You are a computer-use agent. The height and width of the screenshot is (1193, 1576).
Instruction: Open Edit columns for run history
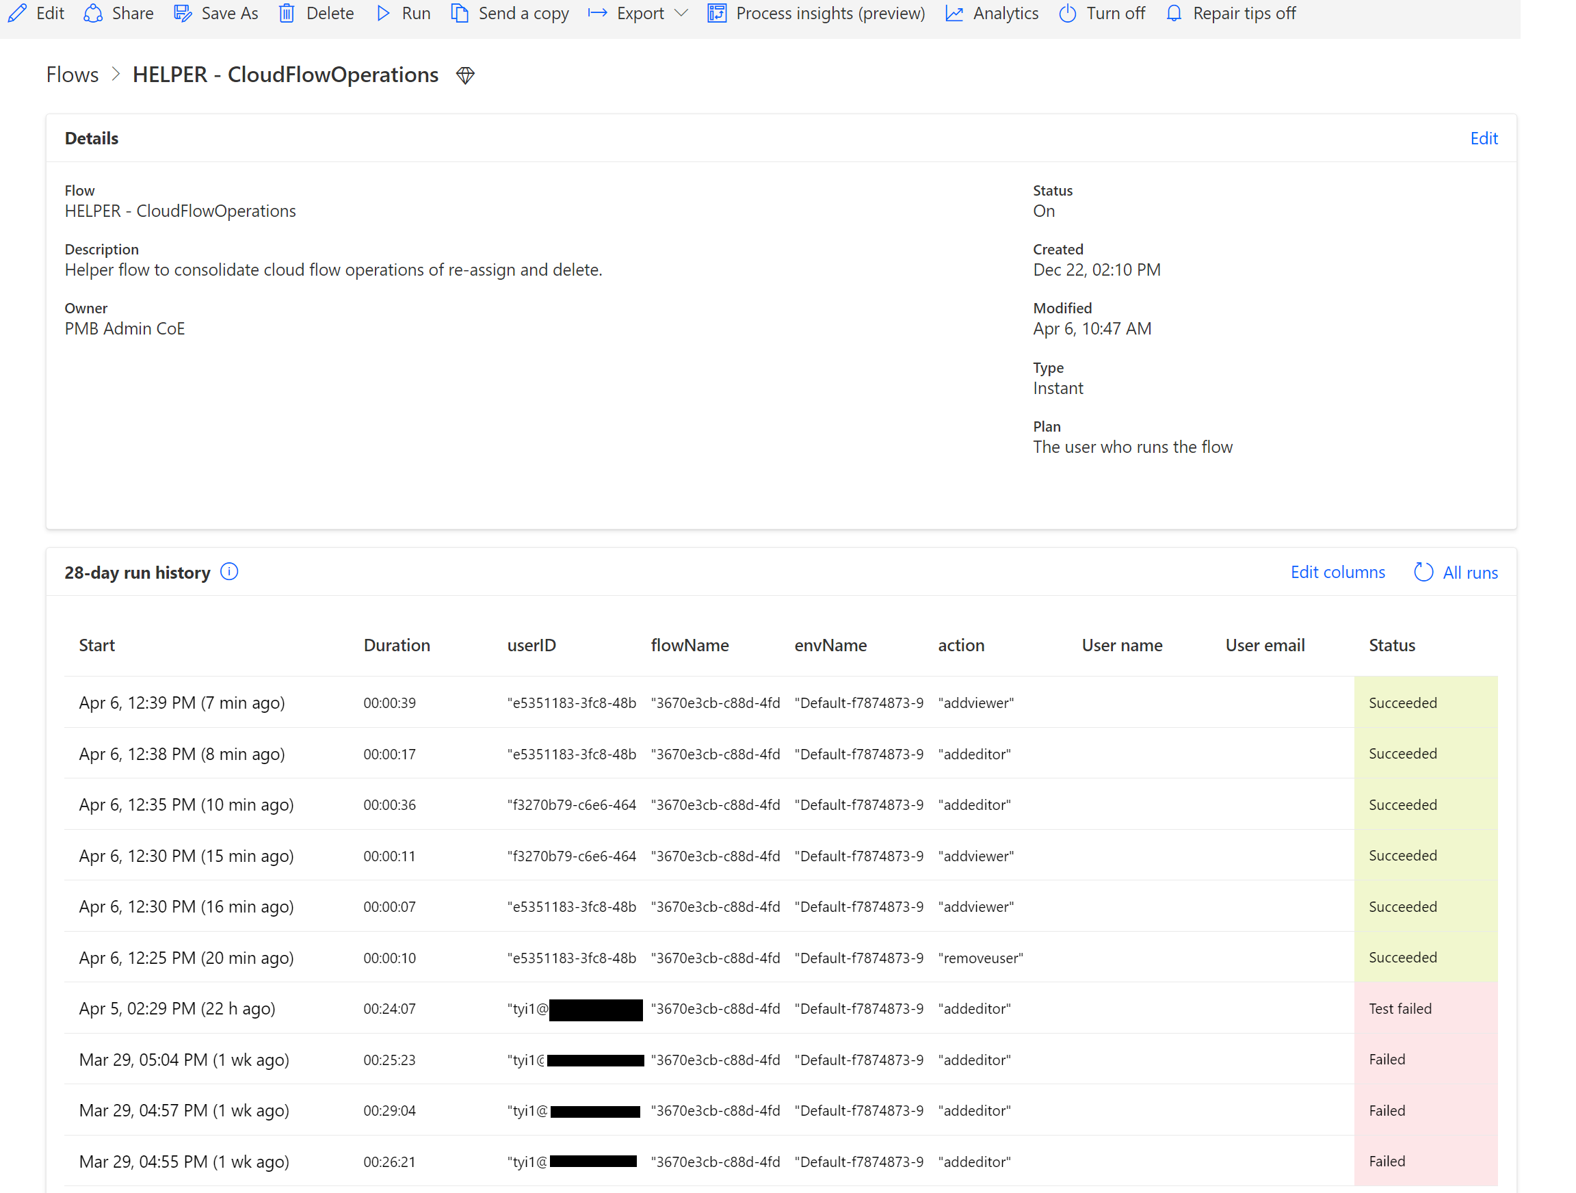point(1337,573)
